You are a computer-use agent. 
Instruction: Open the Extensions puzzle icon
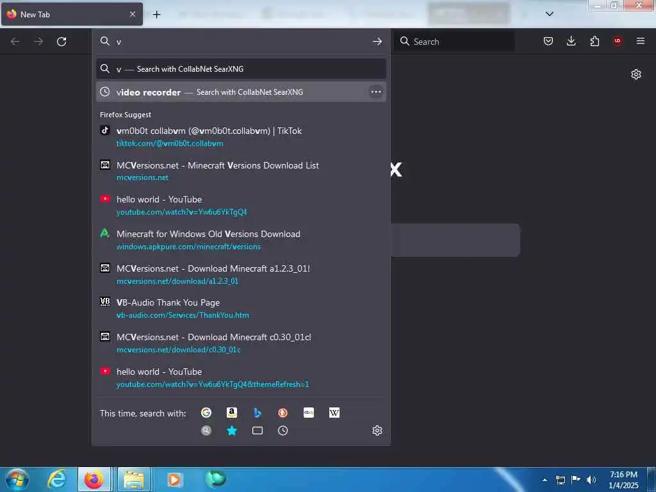(x=594, y=41)
